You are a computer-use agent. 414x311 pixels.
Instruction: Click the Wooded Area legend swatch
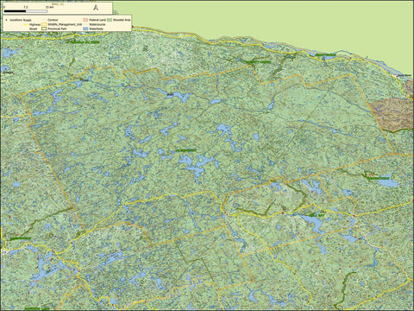click(x=110, y=20)
